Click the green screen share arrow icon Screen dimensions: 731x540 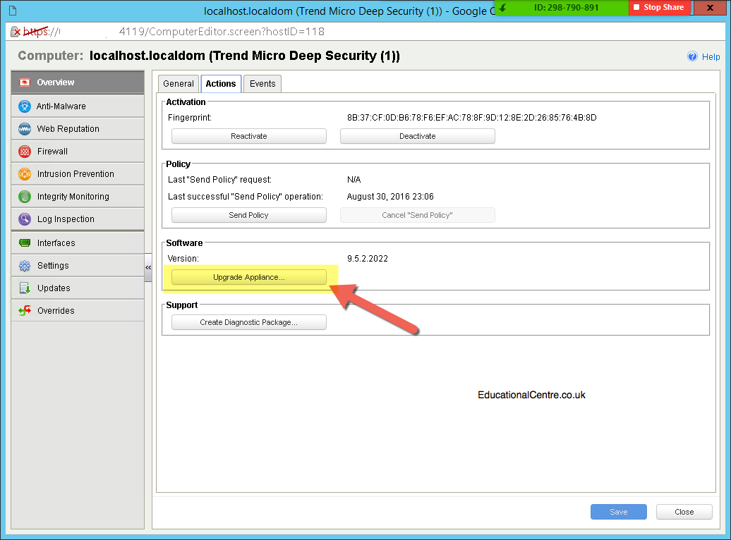point(502,8)
